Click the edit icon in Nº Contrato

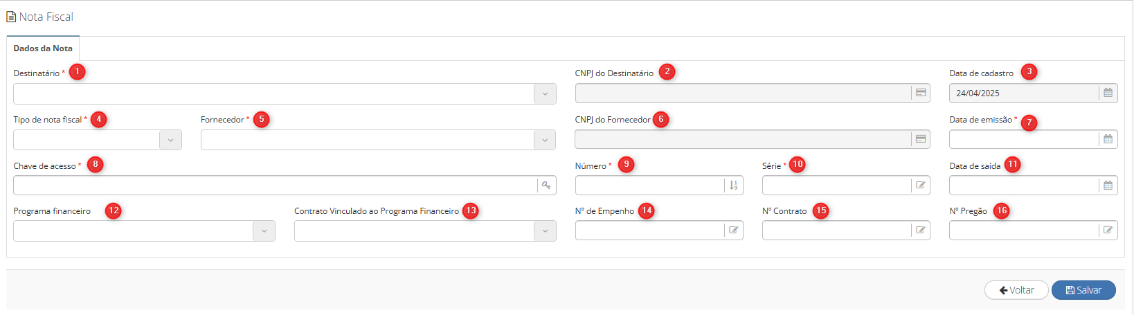point(921,231)
